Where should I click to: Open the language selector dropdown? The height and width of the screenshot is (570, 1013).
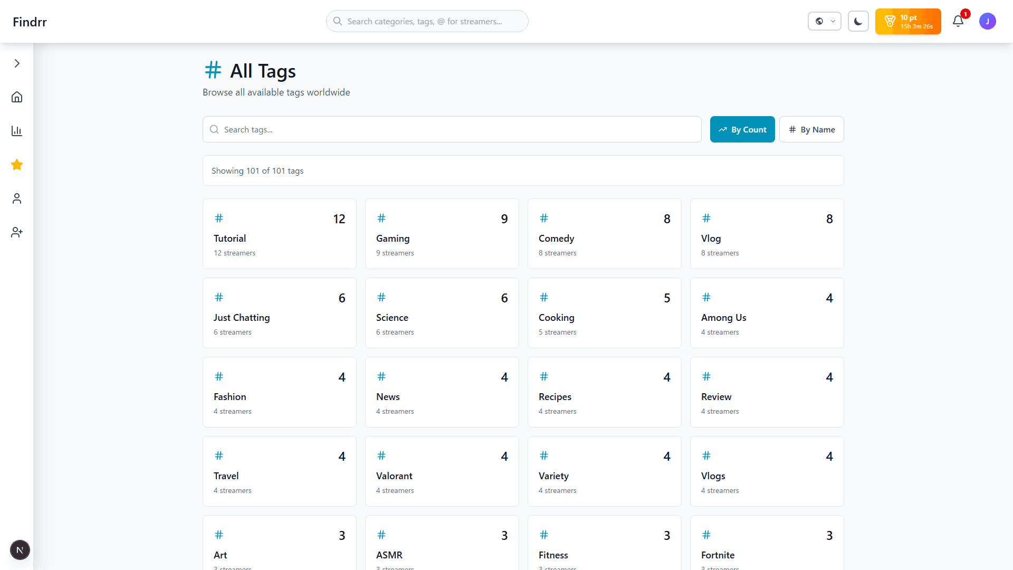(x=824, y=21)
